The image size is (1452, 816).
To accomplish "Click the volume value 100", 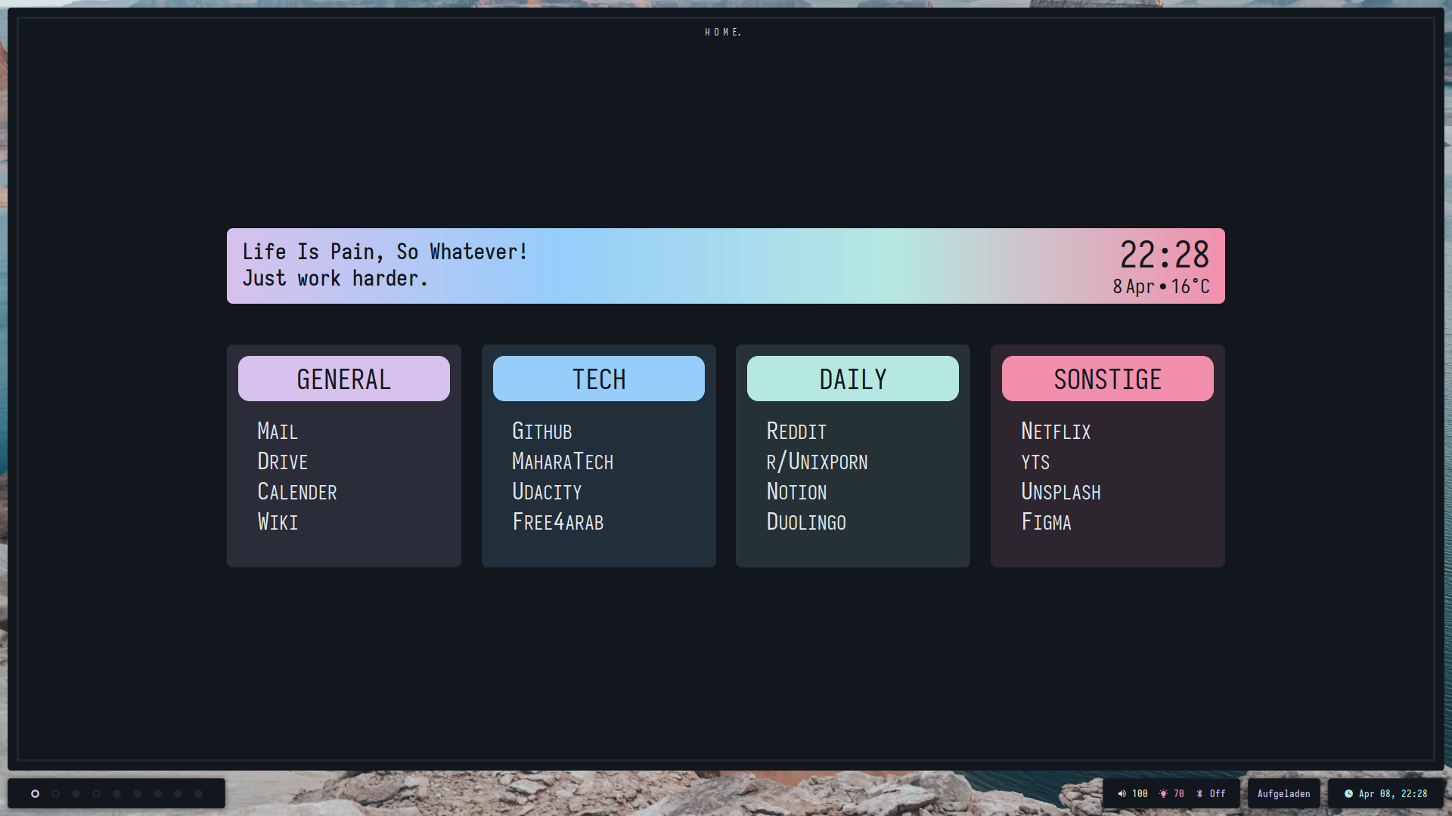I will 1140,793.
